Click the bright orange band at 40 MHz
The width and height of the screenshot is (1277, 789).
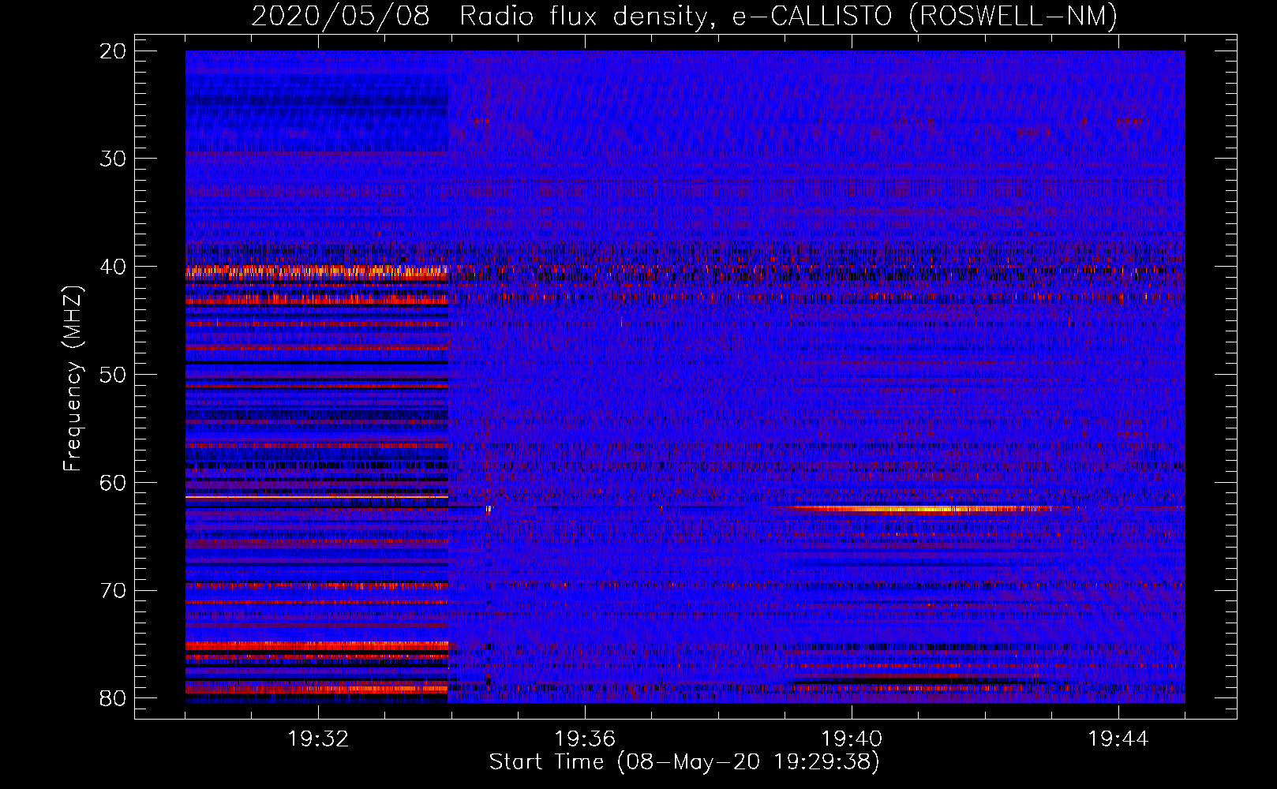tap(316, 272)
